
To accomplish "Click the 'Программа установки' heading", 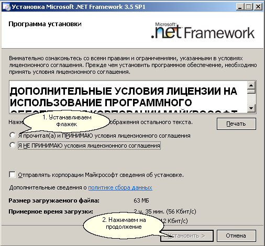I will [45, 24].
